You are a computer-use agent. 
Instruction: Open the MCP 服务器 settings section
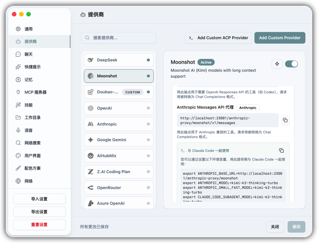tap(35, 92)
